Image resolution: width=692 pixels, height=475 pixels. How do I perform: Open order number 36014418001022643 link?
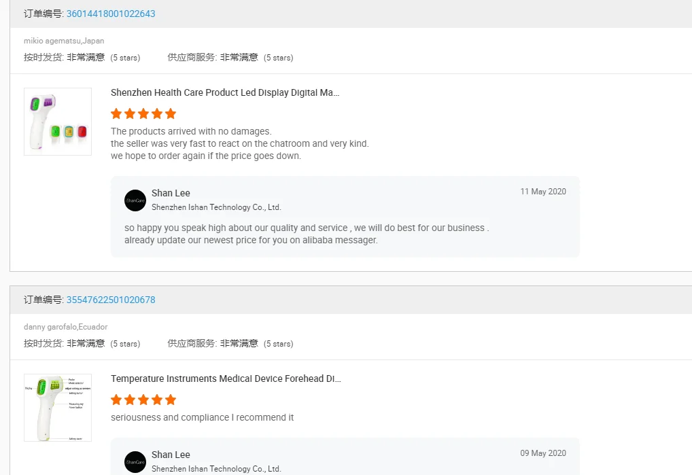[111, 14]
